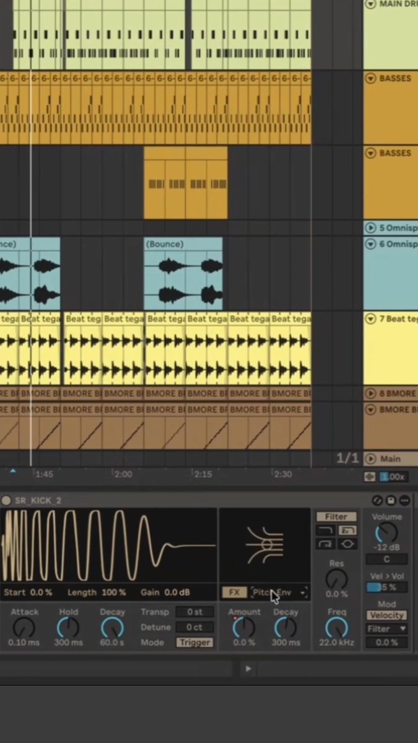Click the 1/1 quantization display
The height and width of the screenshot is (743, 418).
[x=347, y=458]
